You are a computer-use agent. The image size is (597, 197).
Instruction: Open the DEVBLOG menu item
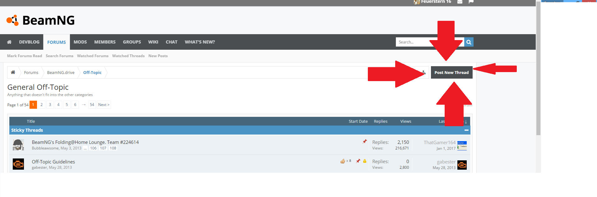pos(29,42)
